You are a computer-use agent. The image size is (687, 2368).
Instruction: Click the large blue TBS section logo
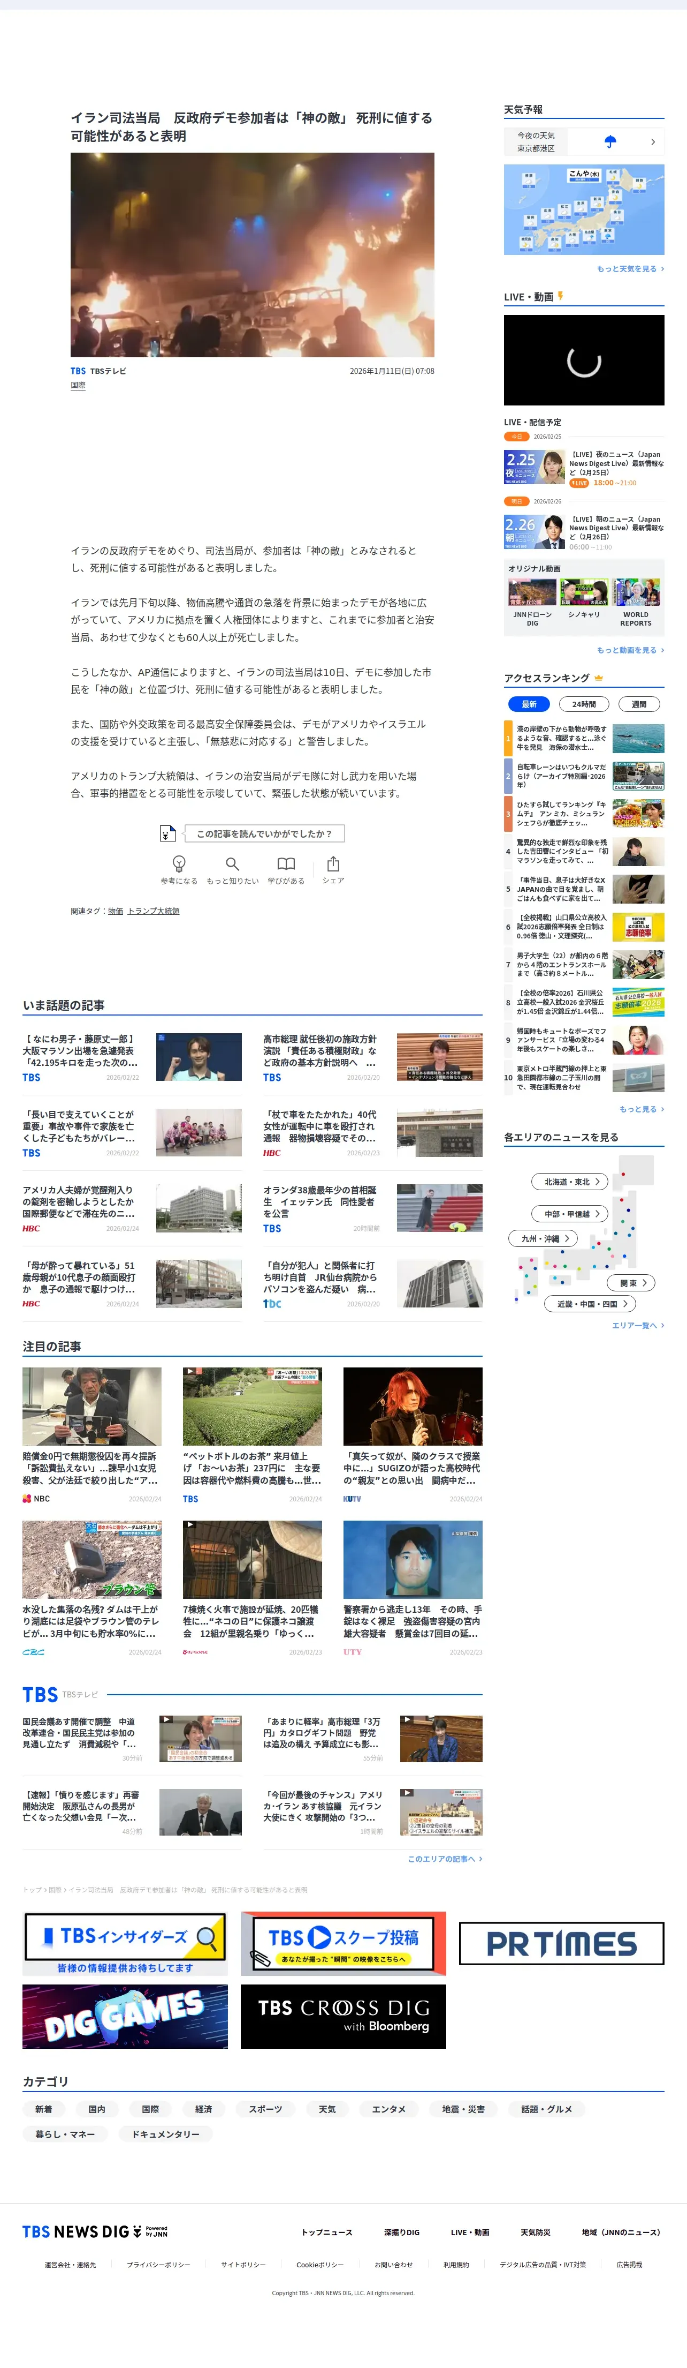point(41,1694)
